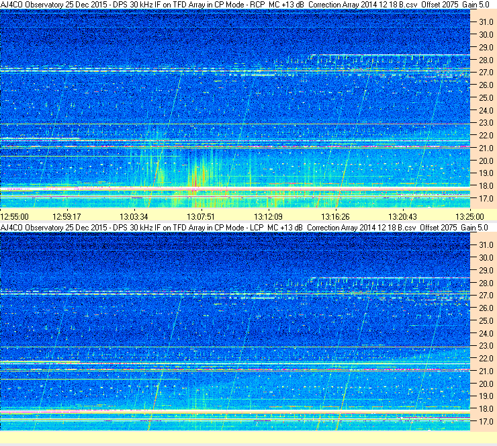Click the LCP spectrogram title text
The height and width of the screenshot is (446, 497).
point(244,228)
